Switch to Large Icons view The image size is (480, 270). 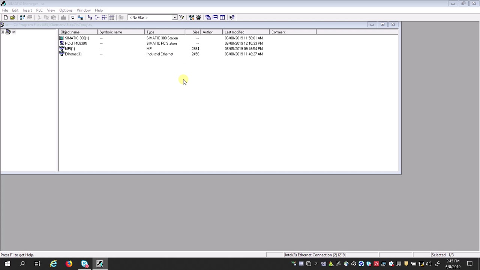click(90, 17)
